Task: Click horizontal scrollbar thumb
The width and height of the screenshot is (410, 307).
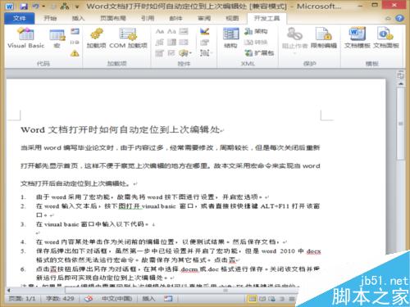Action: [181, 291]
